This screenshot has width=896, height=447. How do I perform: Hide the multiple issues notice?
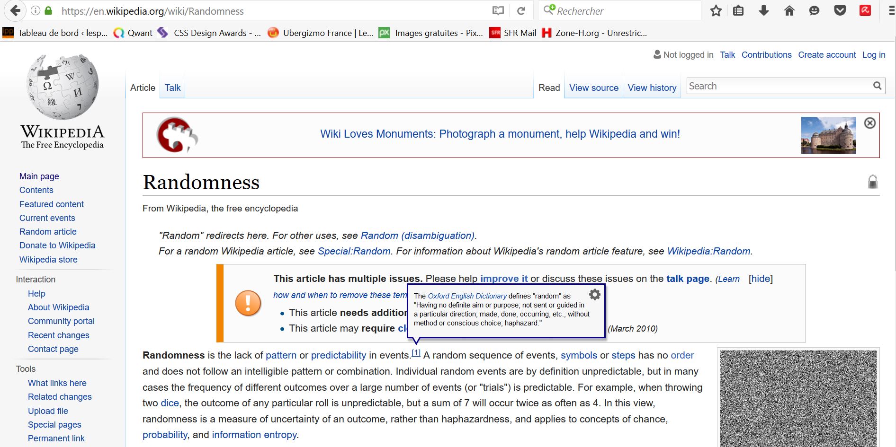(x=761, y=279)
